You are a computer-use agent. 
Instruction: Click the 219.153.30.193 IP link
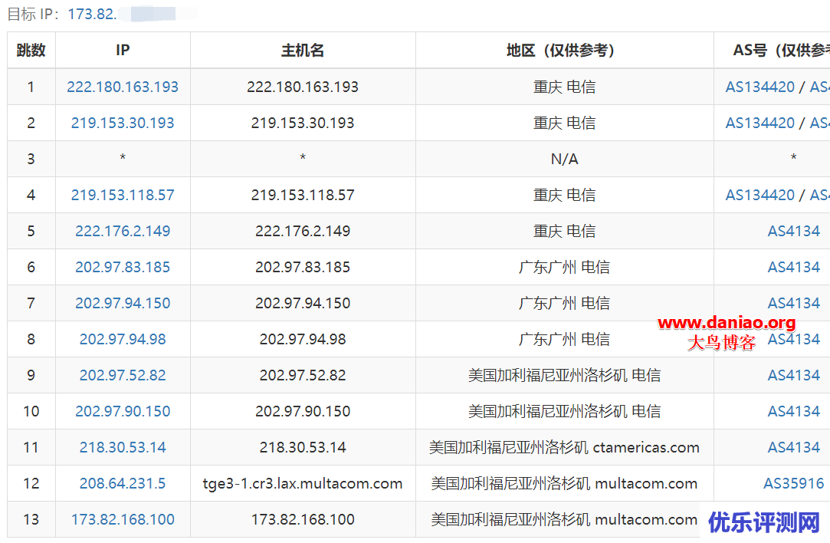pyautogui.click(x=122, y=123)
